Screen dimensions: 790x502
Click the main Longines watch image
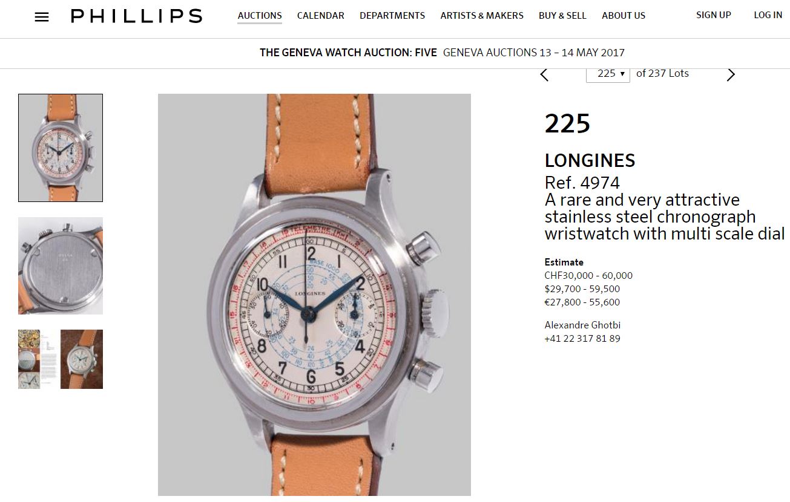click(x=314, y=295)
